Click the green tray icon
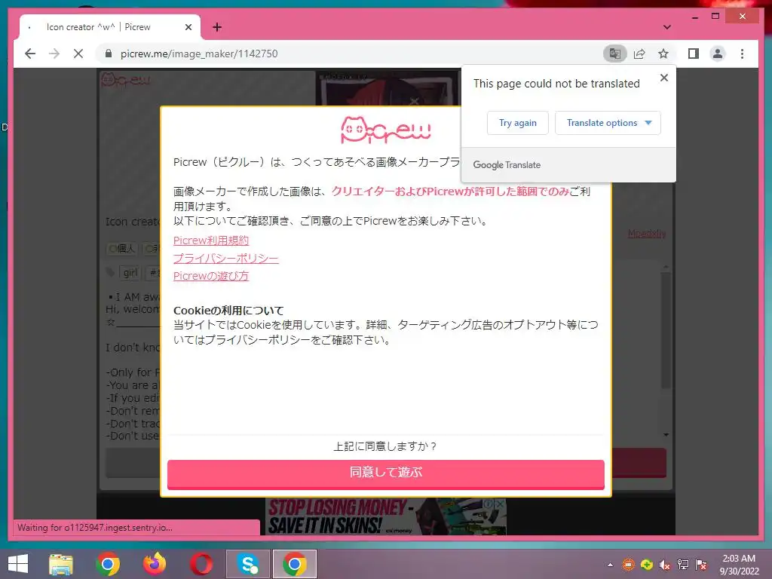 [646, 565]
